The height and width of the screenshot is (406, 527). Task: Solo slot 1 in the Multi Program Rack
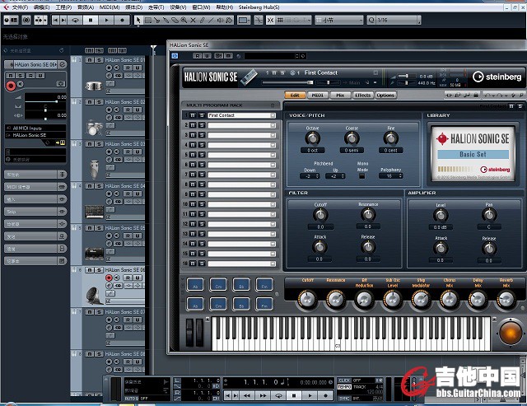[x=201, y=116]
